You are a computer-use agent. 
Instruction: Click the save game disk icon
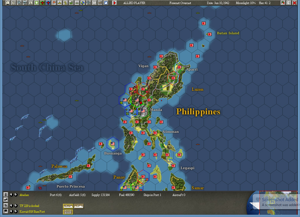click(x=8, y=3)
